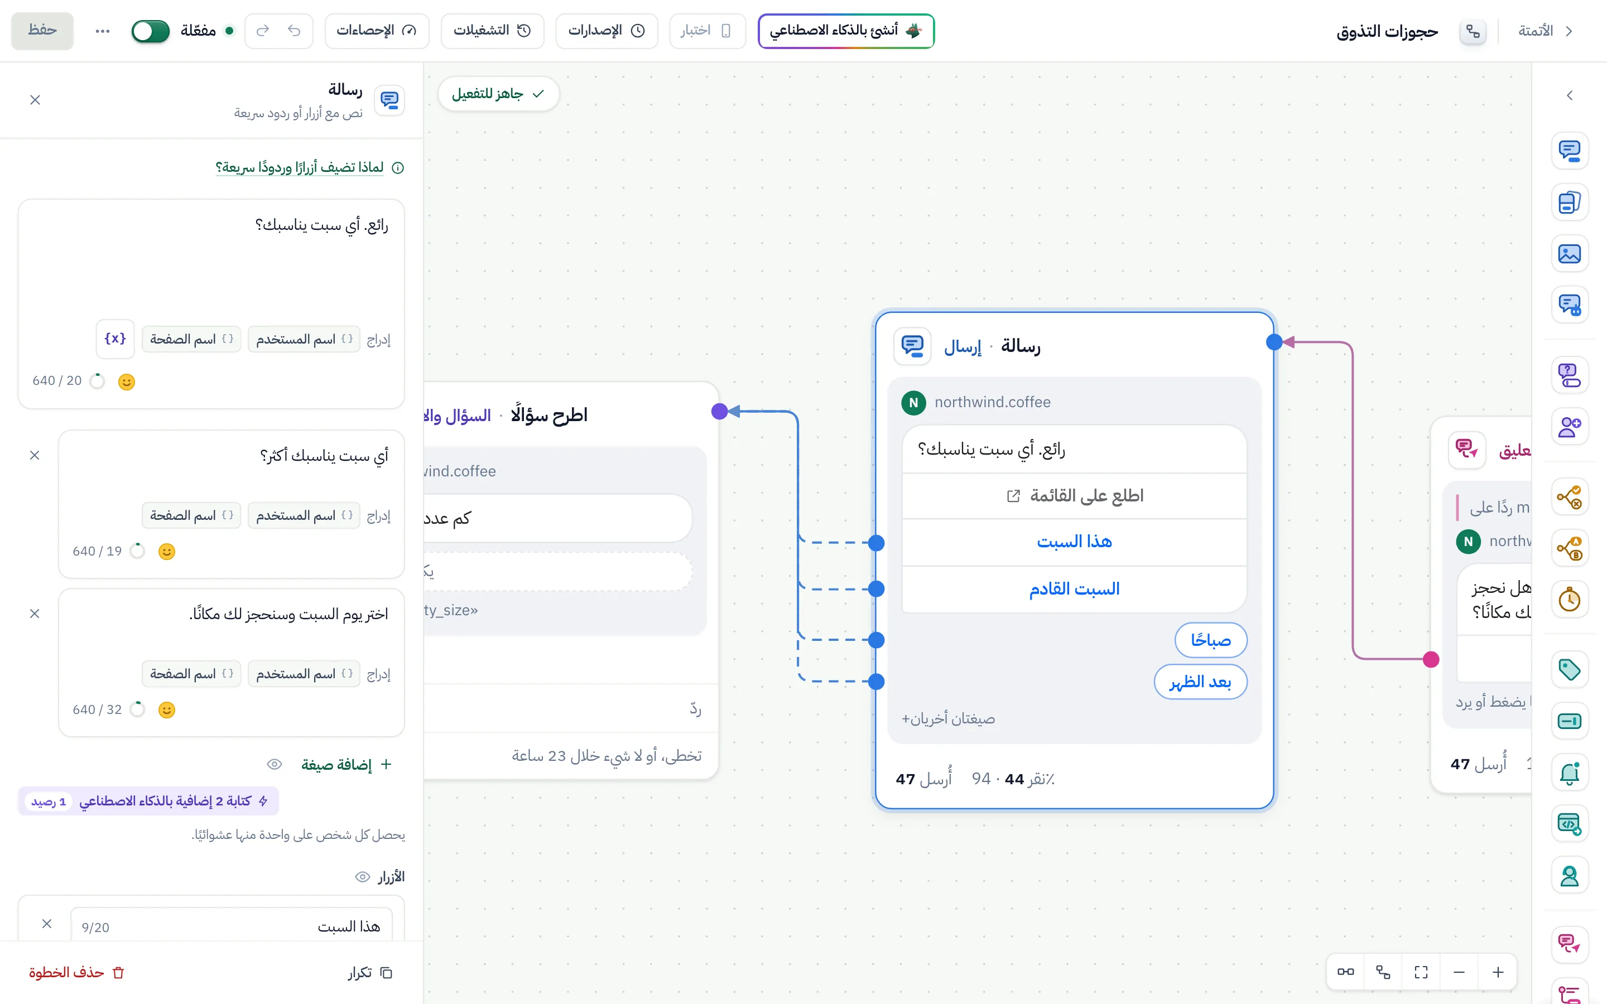Screen dimensions: 1607x1004
Task: Remove the variant "أي سبت يناسبك أكثر؟"
Action: [x=35, y=455]
